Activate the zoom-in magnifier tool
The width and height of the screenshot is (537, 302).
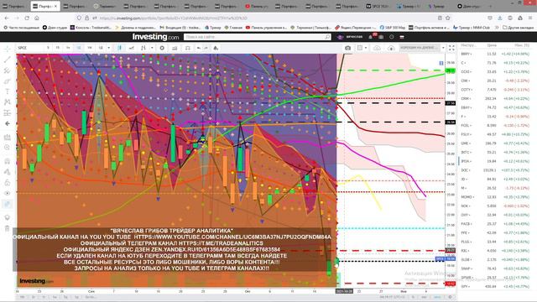tap(8, 148)
